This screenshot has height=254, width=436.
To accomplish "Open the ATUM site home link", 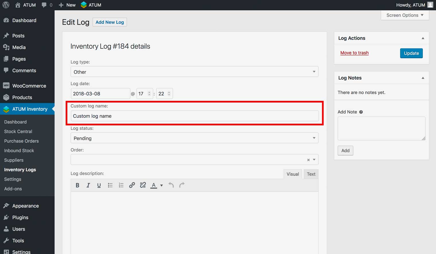I will [26, 5].
